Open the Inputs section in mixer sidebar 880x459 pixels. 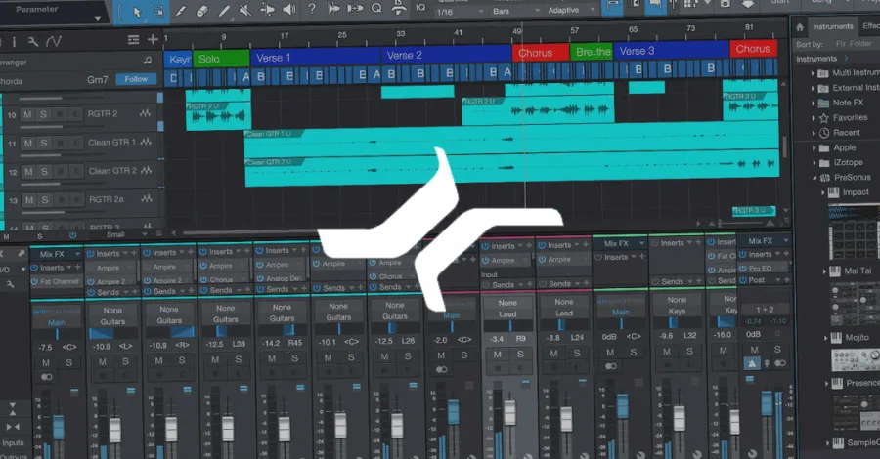click(13, 442)
